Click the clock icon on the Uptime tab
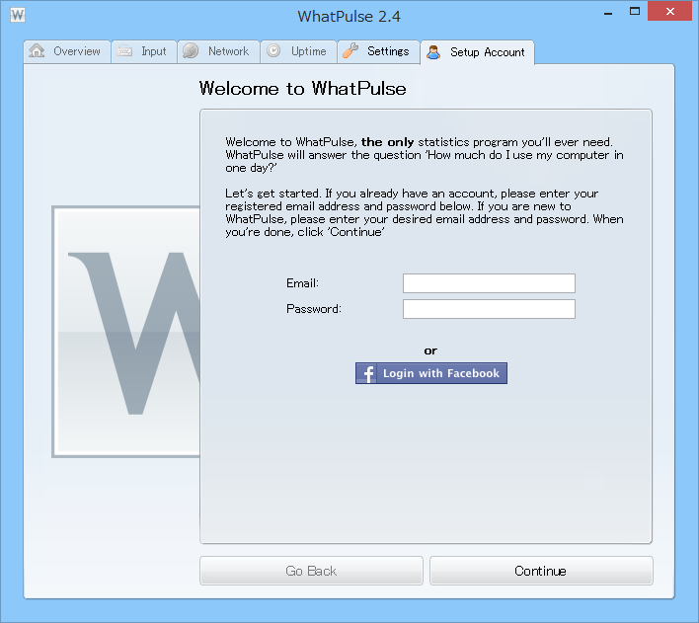This screenshot has height=623, width=699. coord(273,50)
